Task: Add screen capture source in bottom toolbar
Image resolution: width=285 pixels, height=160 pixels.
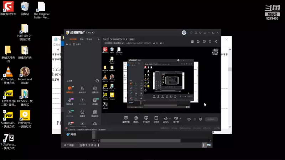Action: [126, 119]
